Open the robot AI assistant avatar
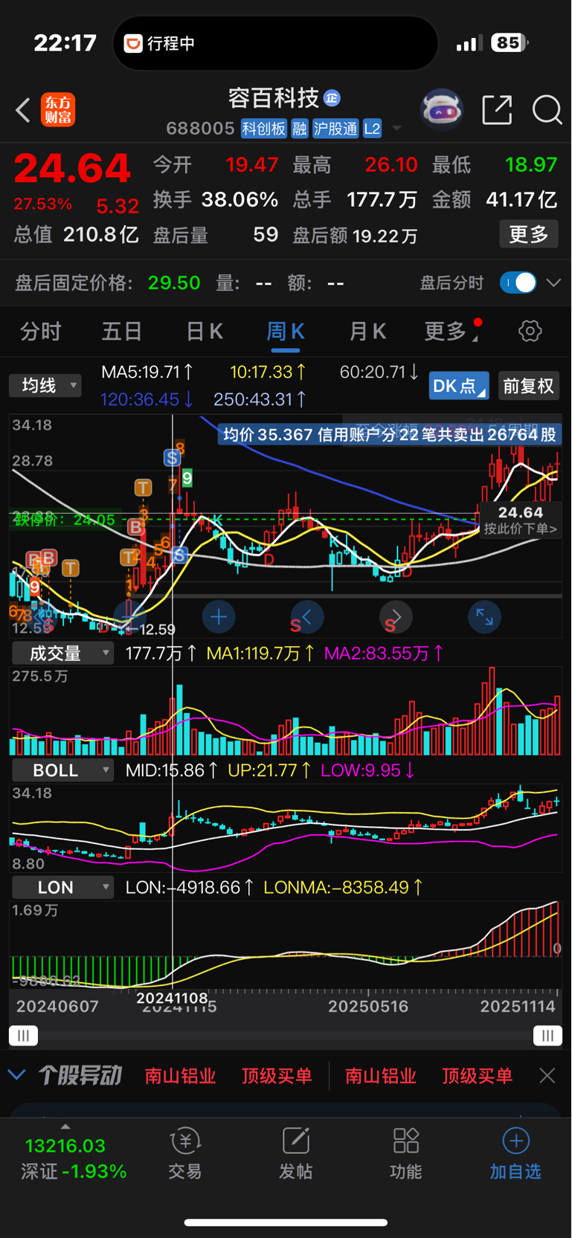This screenshot has width=572, height=1238. click(x=442, y=110)
